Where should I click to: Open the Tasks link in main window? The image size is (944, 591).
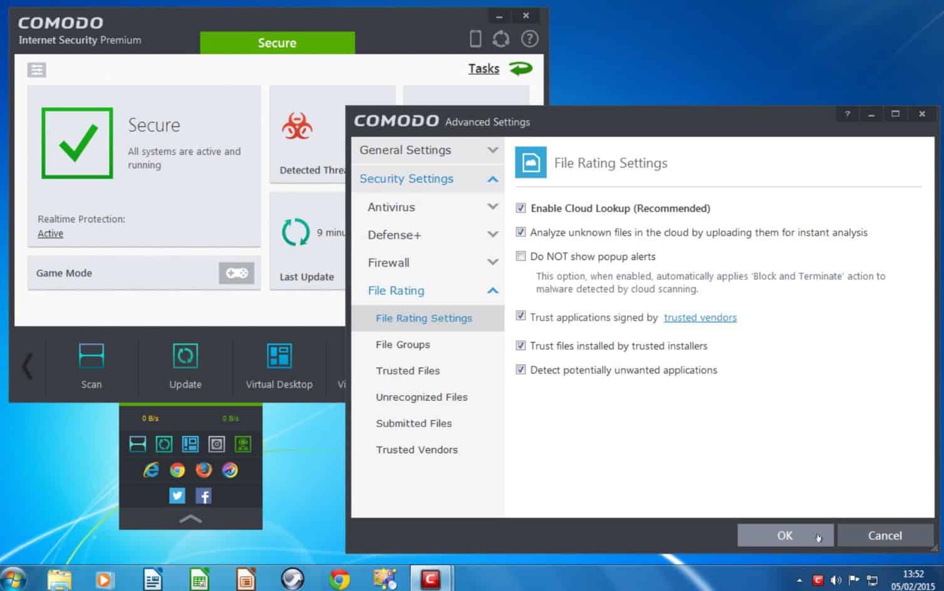pyautogui.click(x=484, y=69)
